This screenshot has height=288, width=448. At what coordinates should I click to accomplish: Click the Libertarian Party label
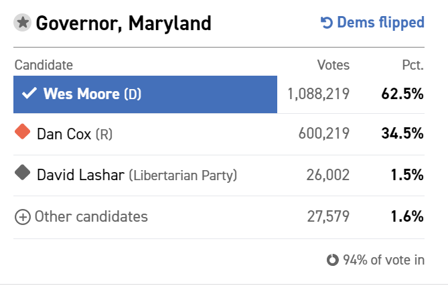(183, 175)
